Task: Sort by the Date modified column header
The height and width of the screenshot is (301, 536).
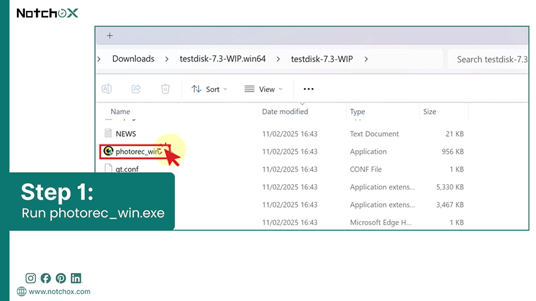Action: click(285, 111)
